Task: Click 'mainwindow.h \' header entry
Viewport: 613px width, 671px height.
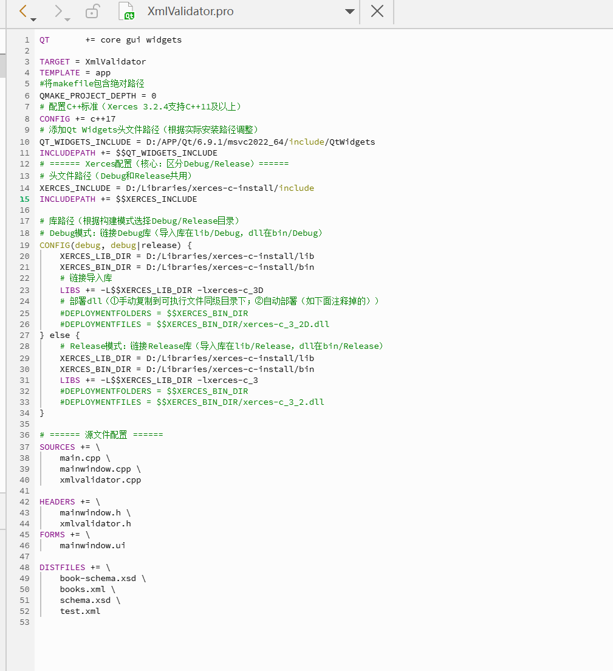Action: tap(95, 512)
